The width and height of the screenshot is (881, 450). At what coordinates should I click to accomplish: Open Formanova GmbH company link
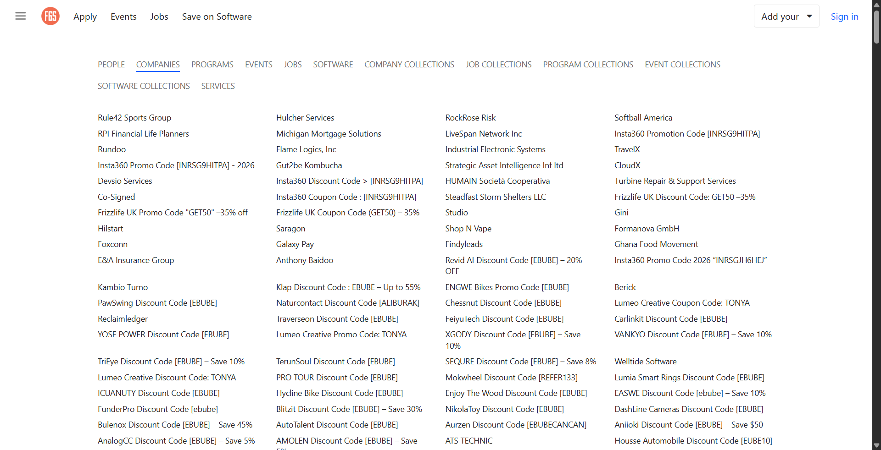[x=647, y=229]
